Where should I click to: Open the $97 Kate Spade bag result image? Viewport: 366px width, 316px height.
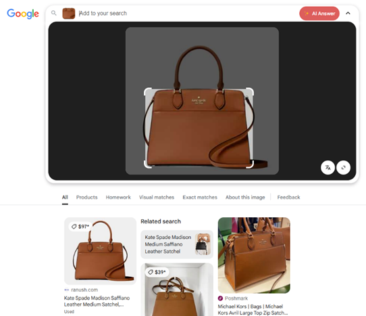coord(100,251)
